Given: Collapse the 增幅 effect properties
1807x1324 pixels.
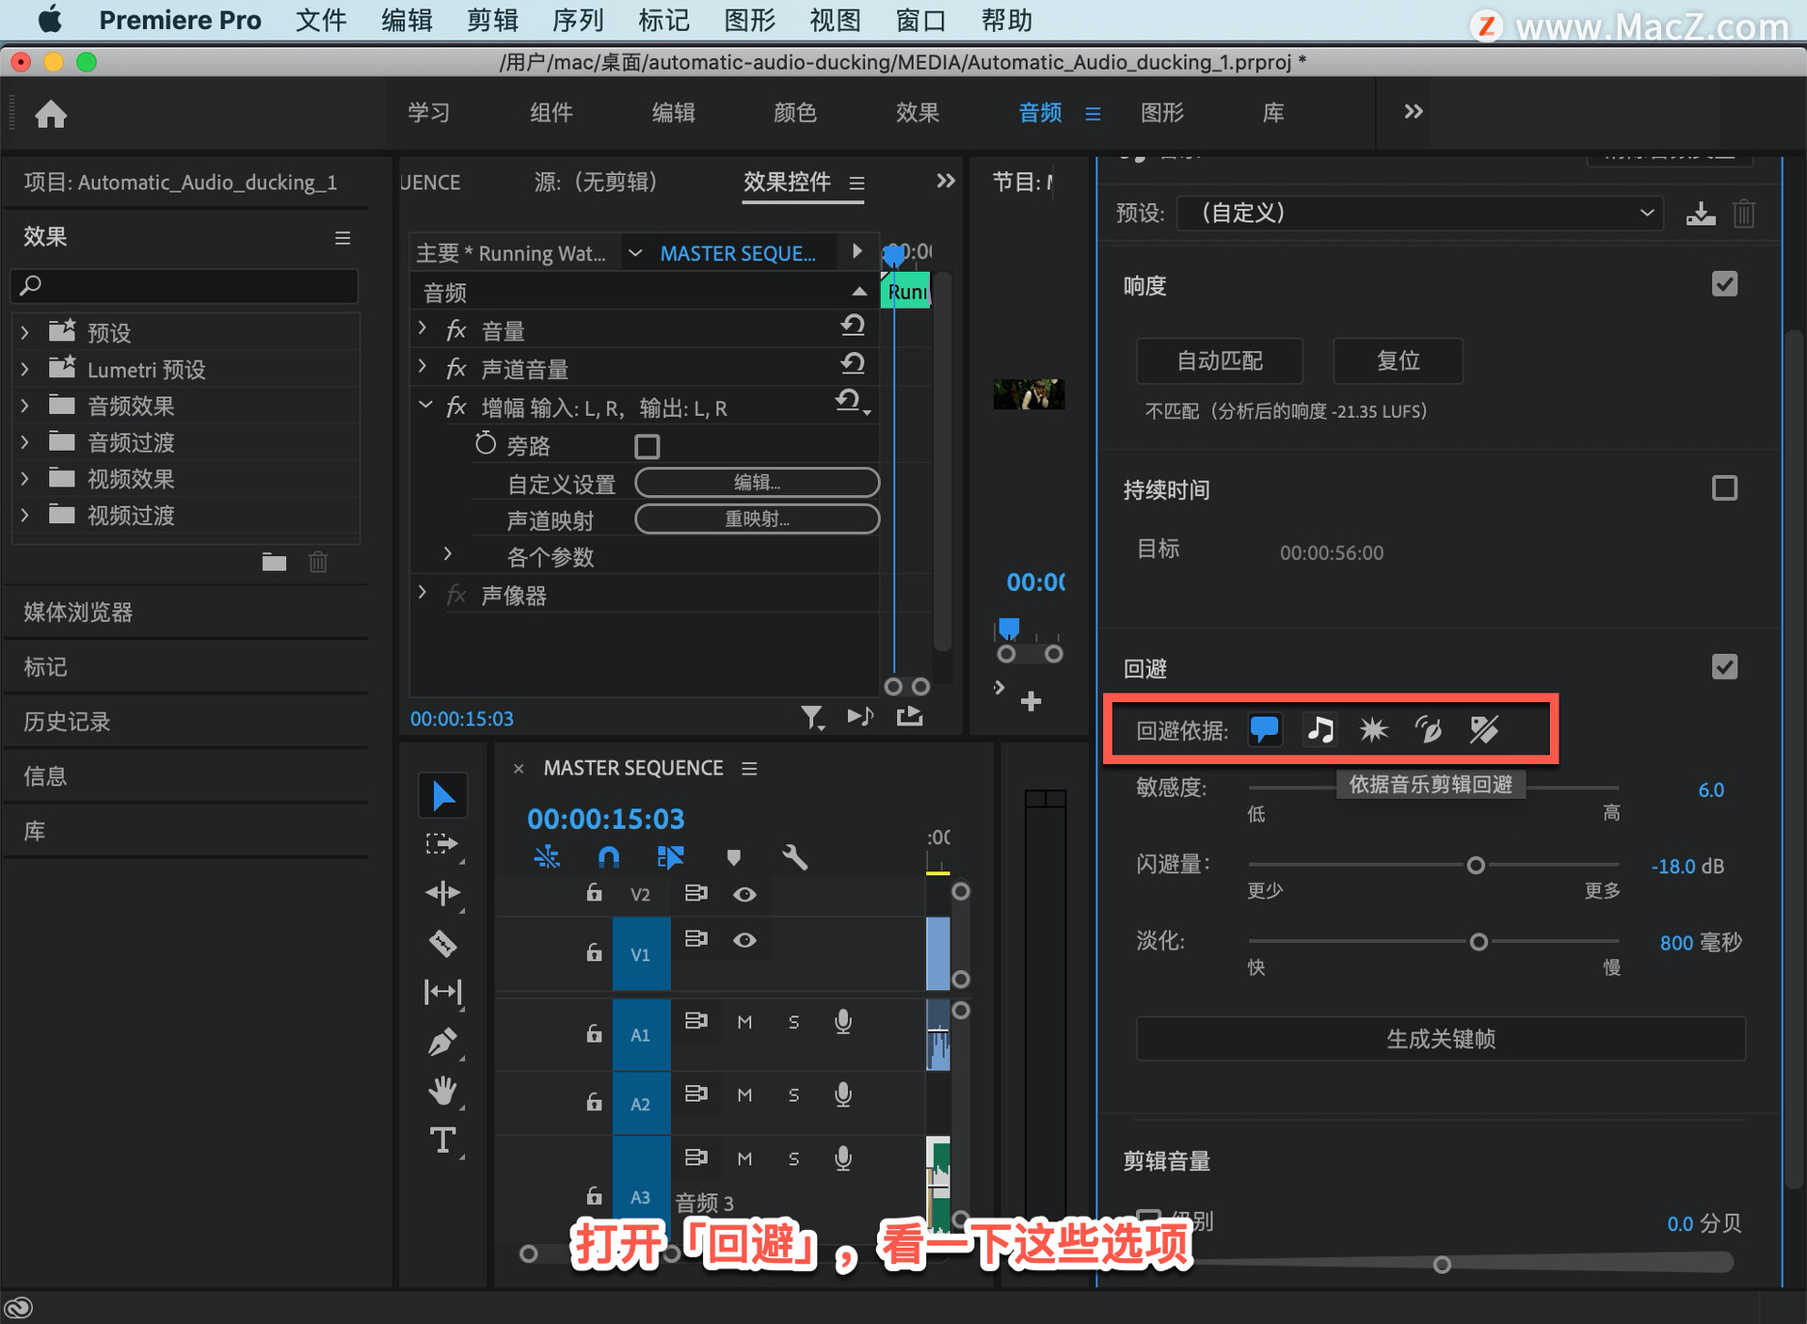Looking at the screenshot, I should [x=425, y=406].
